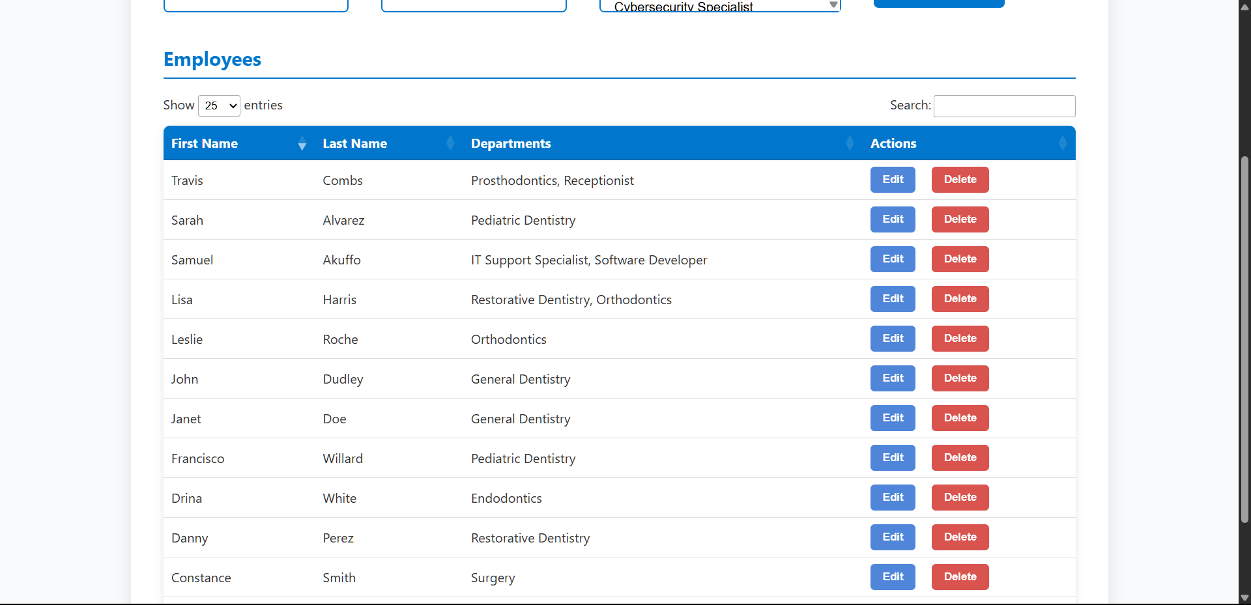Delete Leslie Roche record
The height and width of the screenshot is (605, 1251).
[x=960, y=339]
